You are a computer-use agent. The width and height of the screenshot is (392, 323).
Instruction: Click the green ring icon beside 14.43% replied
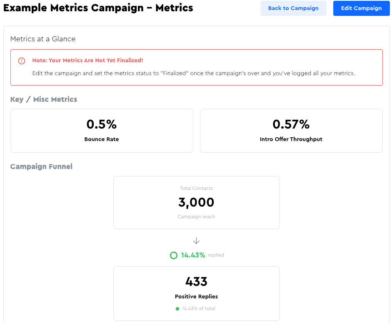click(174, 255)
